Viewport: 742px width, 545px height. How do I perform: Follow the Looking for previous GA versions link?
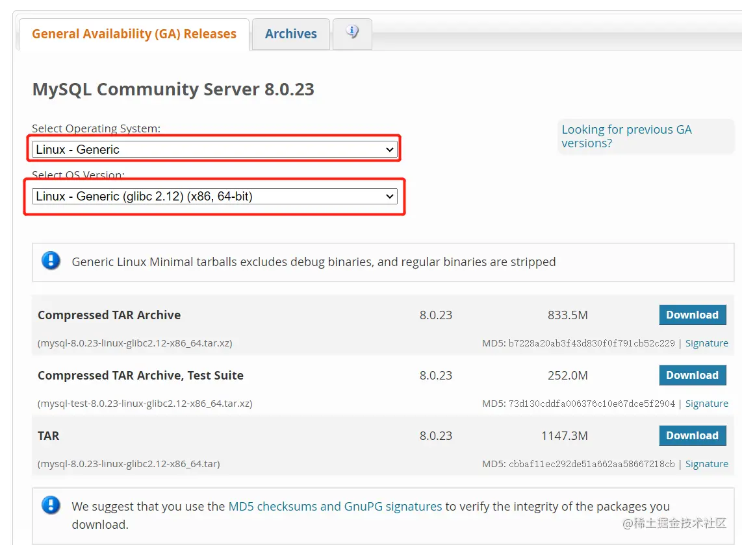[x=626, y=136]
